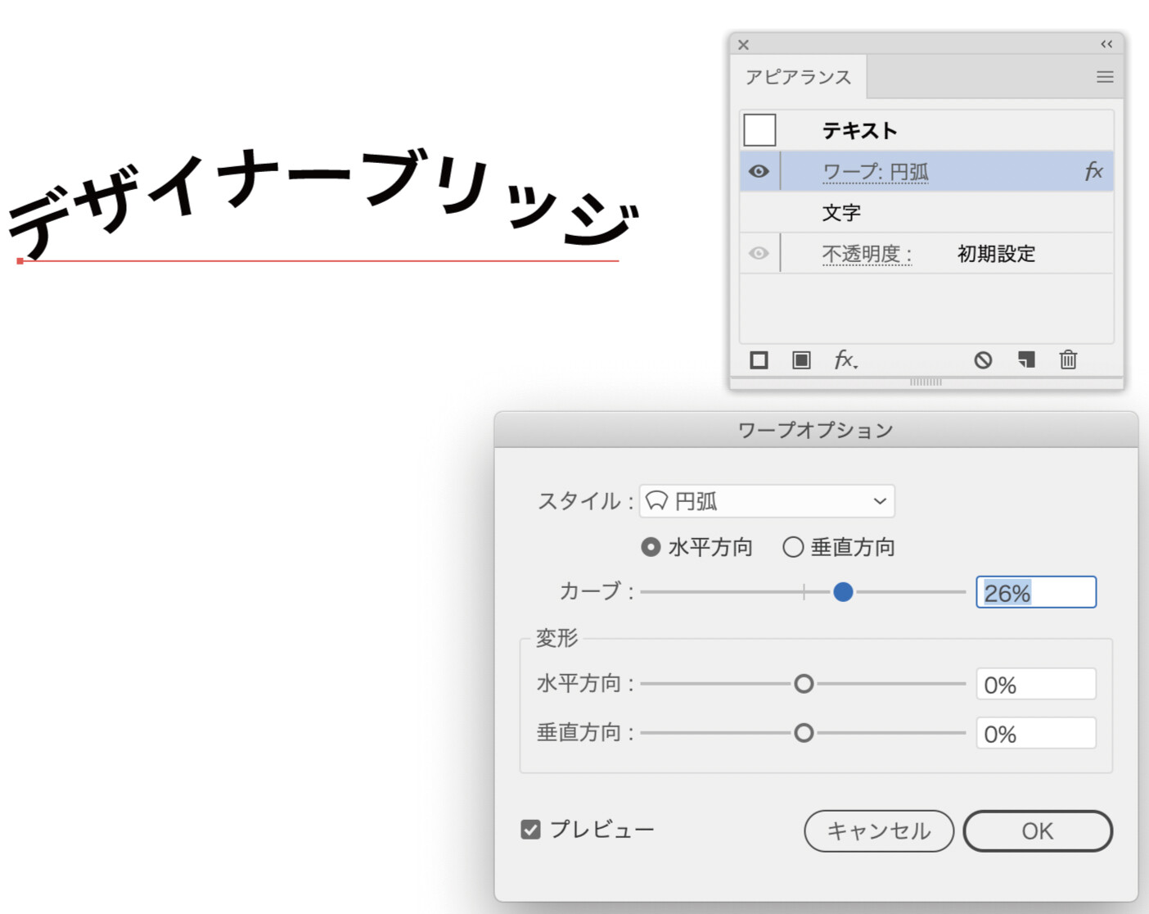Click trash icon to delete selected item
The image size is (1149, 914).
click(x=1068, y=360)
